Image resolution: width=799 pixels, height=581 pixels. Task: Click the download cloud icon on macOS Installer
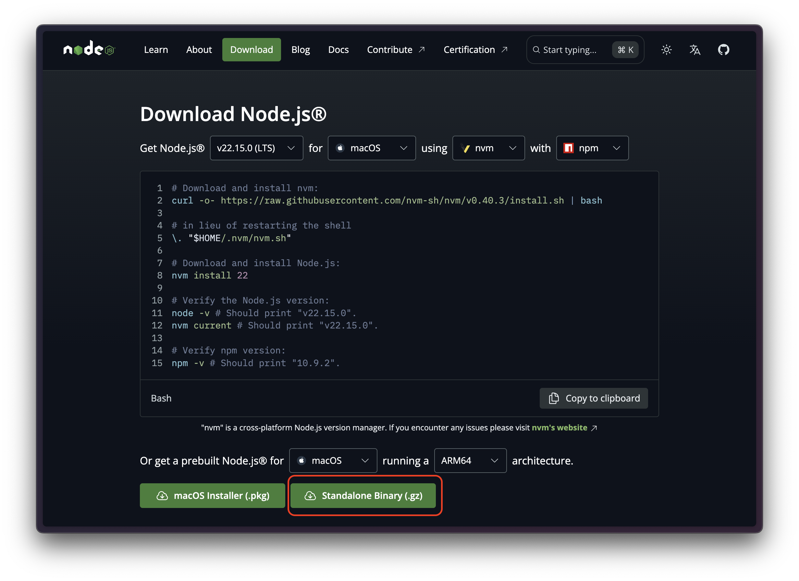[x=162, y=496]
